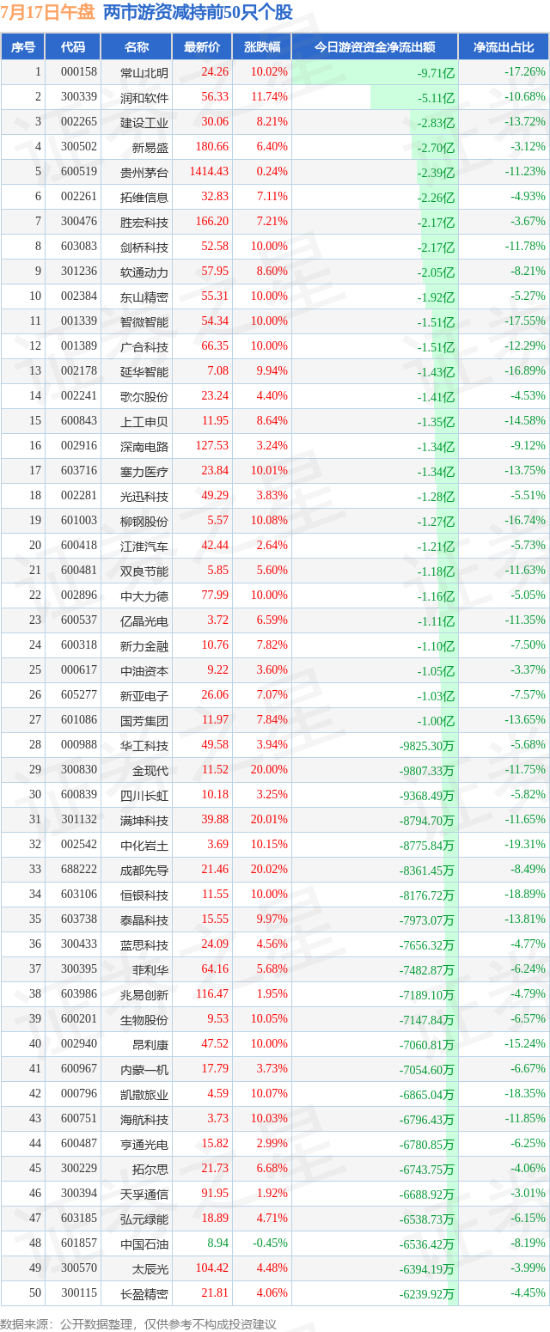
Task: Select stock name 昂利康
Action: (150, 1044)
